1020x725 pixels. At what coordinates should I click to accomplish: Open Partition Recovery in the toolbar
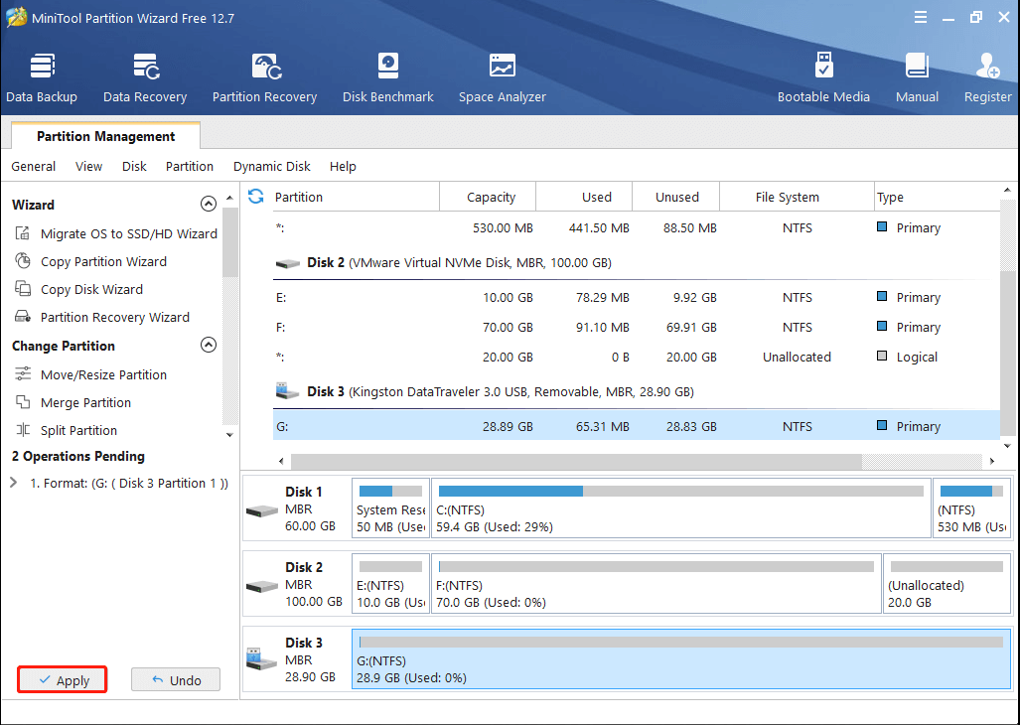264,78
